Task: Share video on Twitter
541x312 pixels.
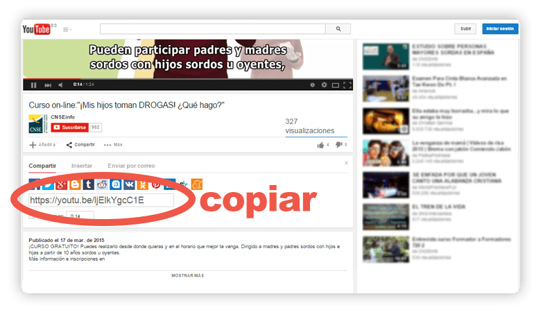Action: pos(48,184)
